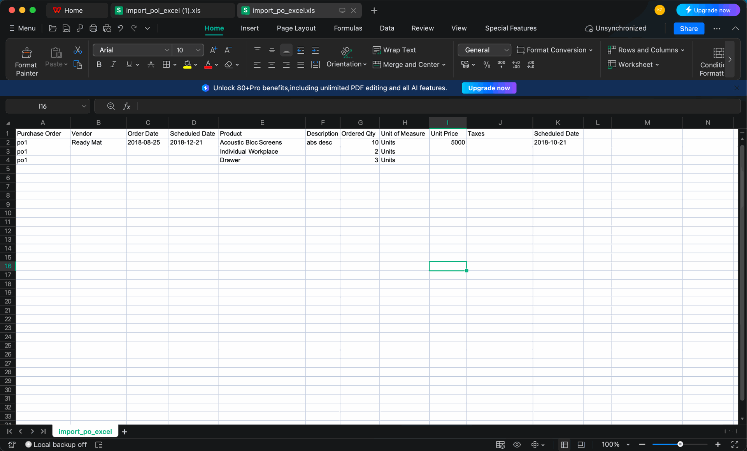Open the Arial font name dropdown

(x=167, y=50)
